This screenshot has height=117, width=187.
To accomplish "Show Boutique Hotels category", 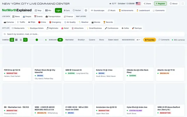I will 36,28.
